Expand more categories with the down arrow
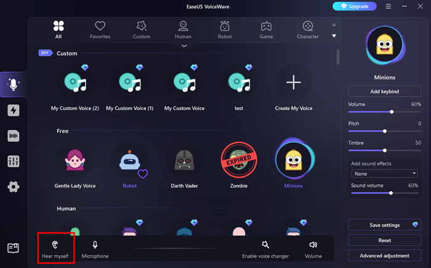This screenshot has height=268, width=431. [x=334, y=36]
